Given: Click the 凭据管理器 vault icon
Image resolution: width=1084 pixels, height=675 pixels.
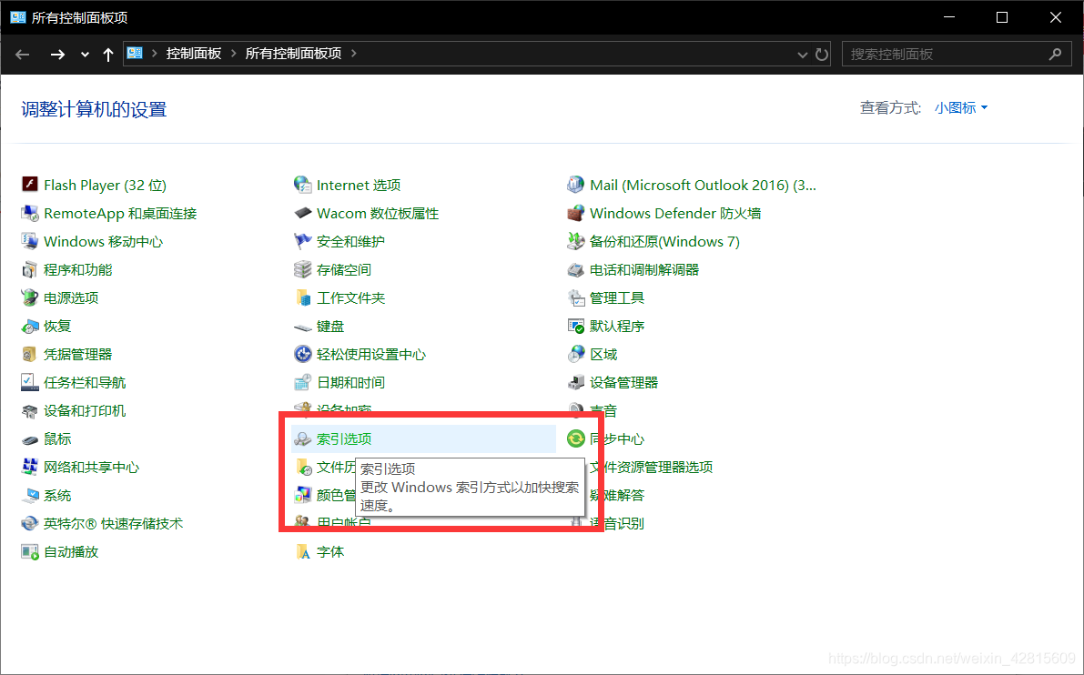Looking at the screenshot, I should click(29, 355).
